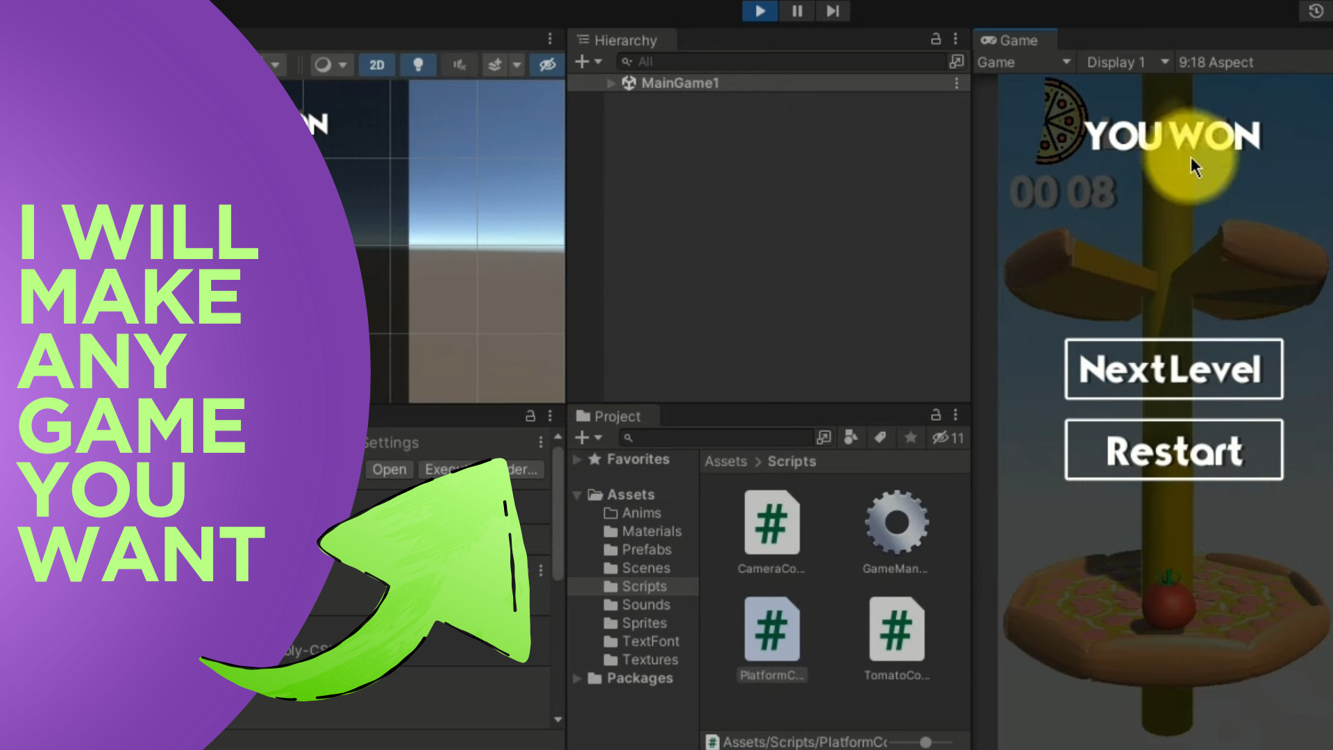Click the Restart button in Game view
1333x750 pixels.
pos(1173,449)
